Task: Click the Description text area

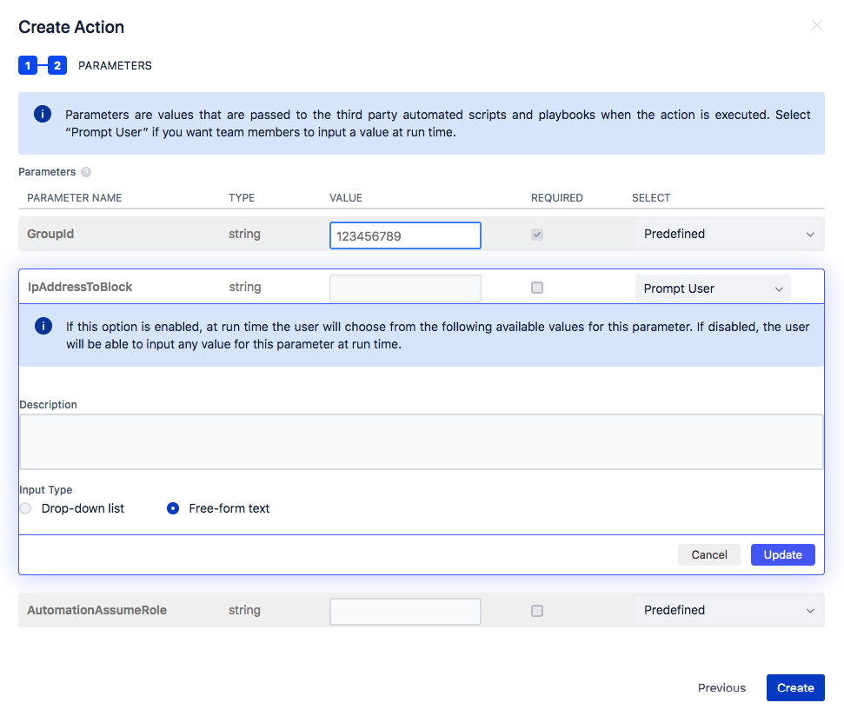Action: click(x=421, y=441)
